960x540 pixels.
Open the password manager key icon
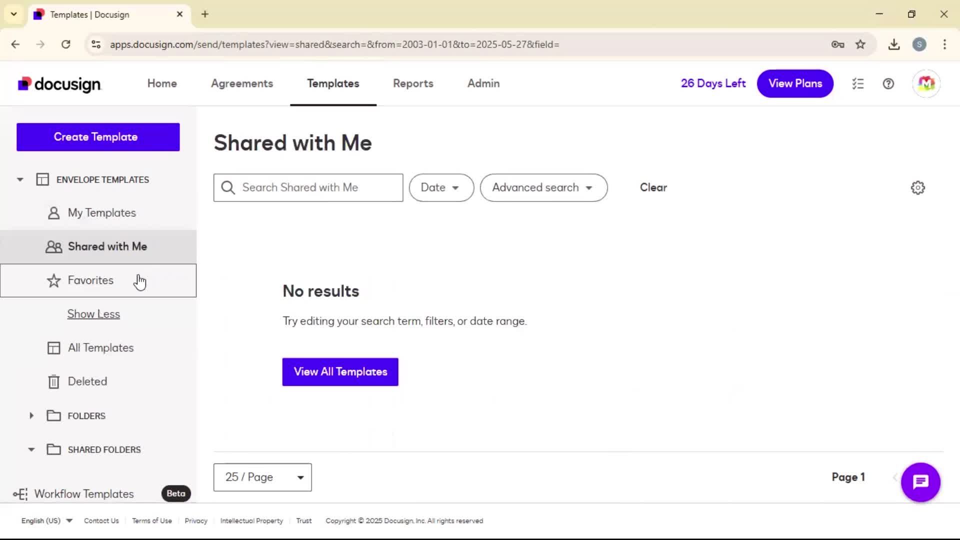click(x=837, y=44)
